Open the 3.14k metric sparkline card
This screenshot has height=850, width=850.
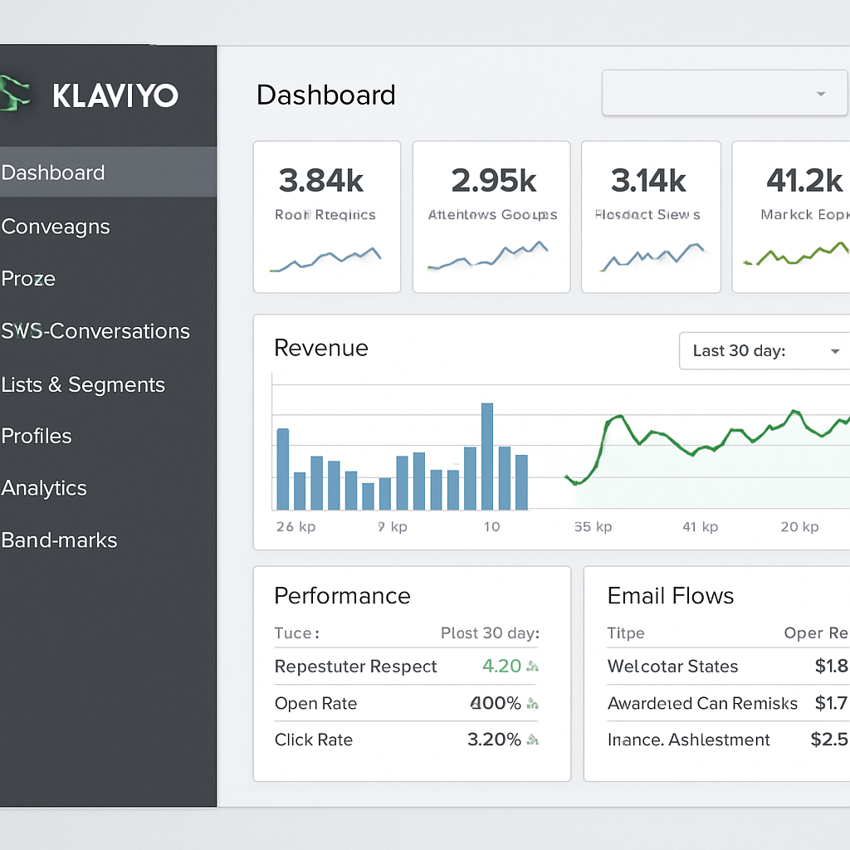pyautogui.click(x=650, y=217)
